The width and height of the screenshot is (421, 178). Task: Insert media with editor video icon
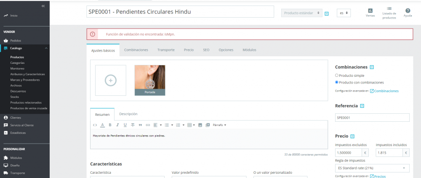coord(208,125)
